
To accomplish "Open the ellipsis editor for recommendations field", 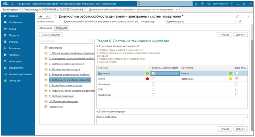I will point(246,117).
